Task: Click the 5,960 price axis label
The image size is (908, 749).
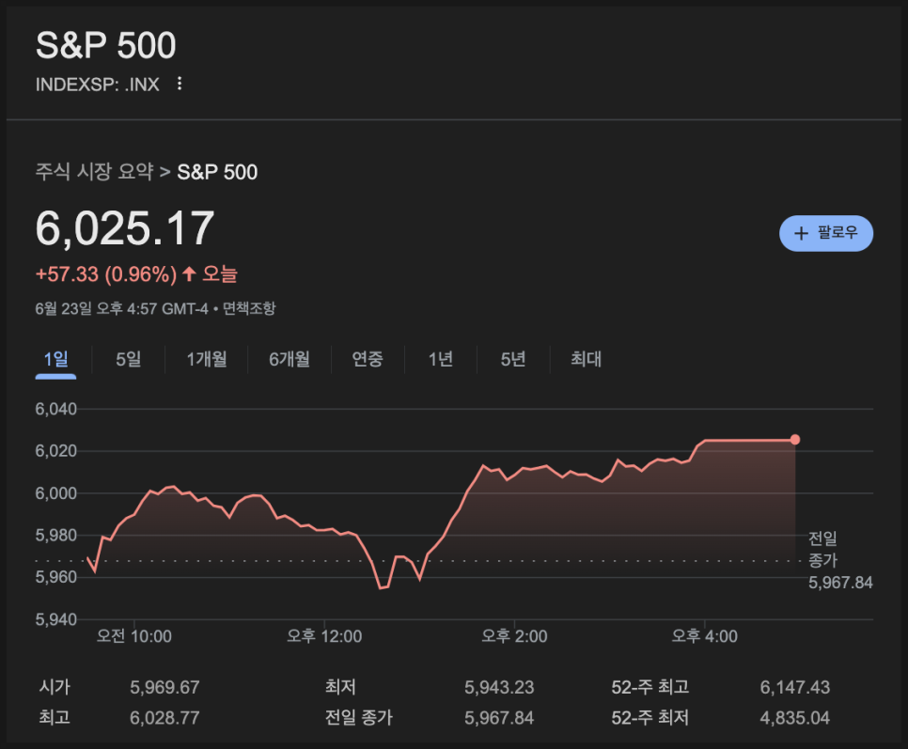Action: [56, 577]
